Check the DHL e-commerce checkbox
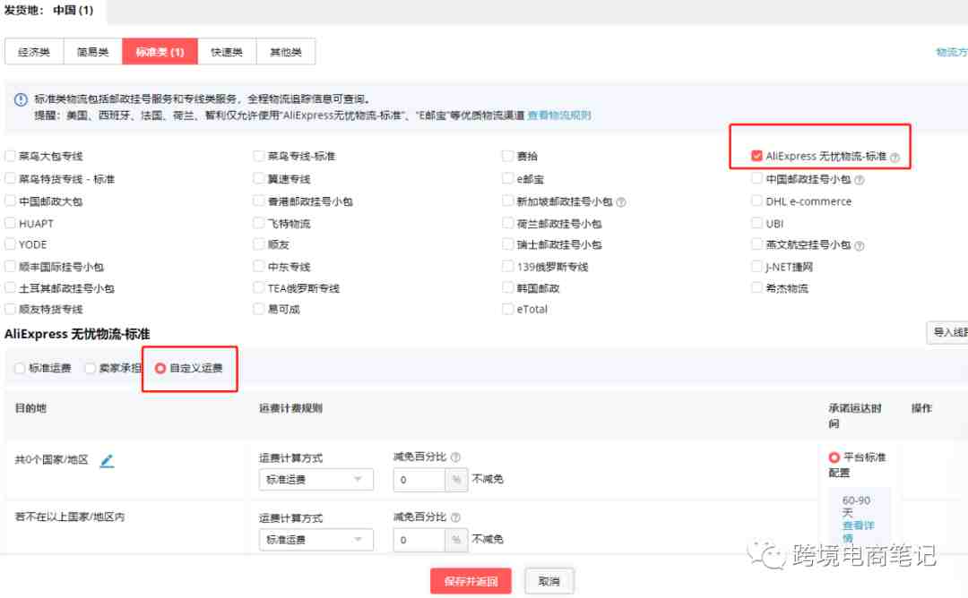968x598 pixels. point(756,201)
